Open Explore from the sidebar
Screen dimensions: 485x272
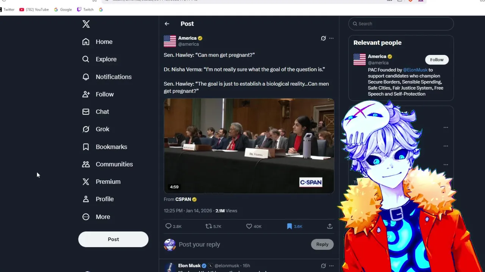point(99,59)
